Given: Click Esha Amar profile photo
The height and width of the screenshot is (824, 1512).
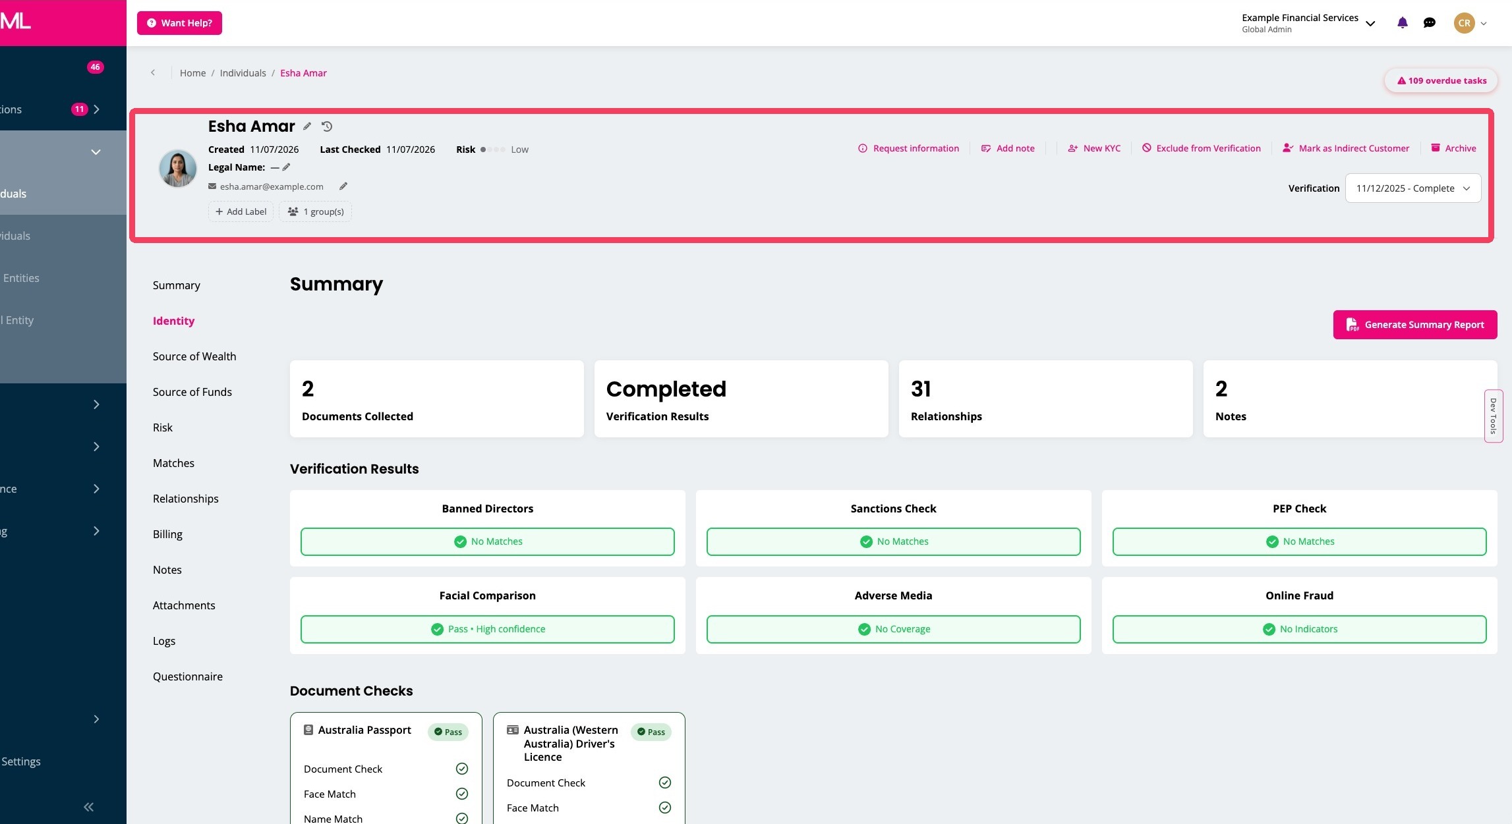Looking at the screenshot, I should pyautogui.click(x=178, y=169).
